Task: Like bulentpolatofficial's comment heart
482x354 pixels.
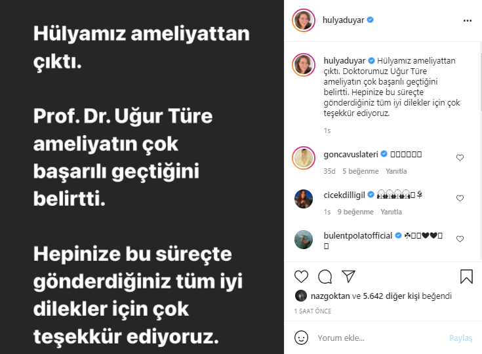Action: click(x=460, y=239)
